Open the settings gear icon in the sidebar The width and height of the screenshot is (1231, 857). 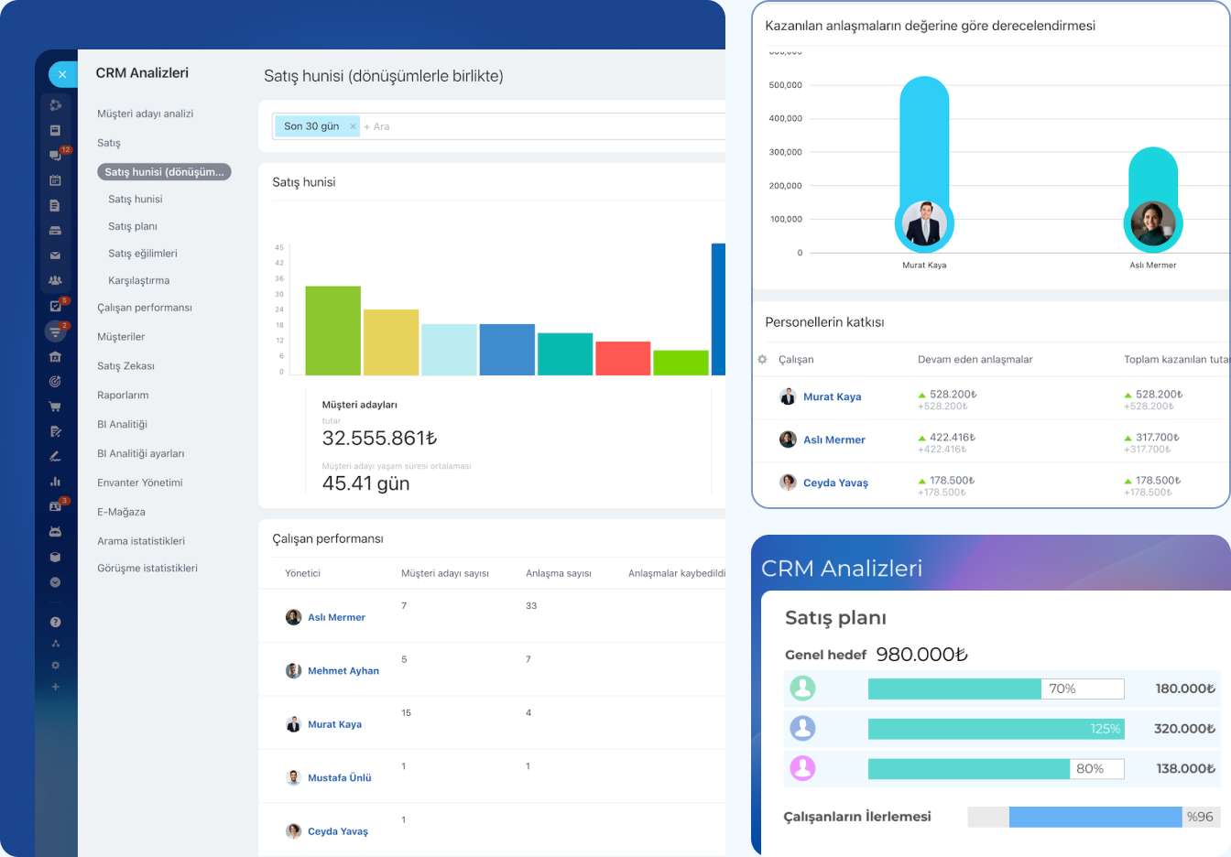(55, 666)
